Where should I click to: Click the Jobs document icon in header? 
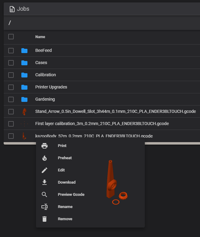(x=12, y=9)
